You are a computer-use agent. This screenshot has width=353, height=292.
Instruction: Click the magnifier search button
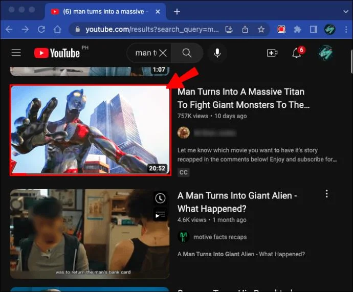point(187,53)
